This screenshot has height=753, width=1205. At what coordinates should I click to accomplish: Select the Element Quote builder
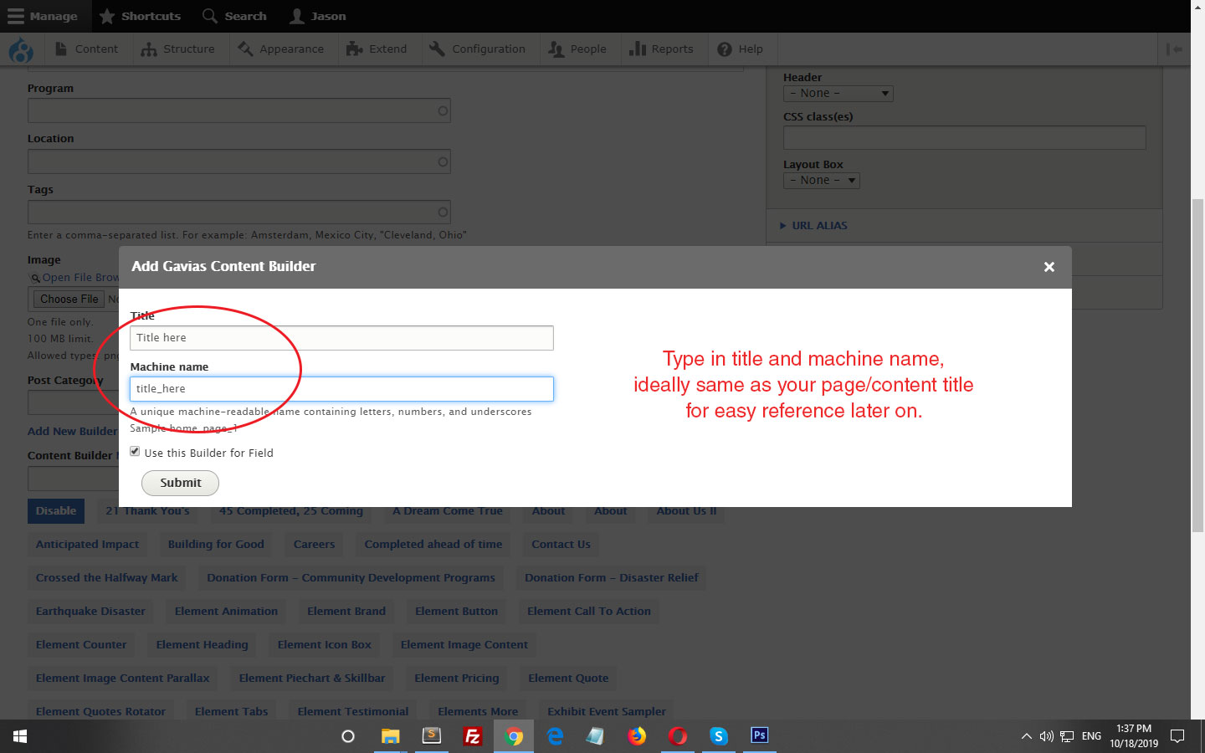point(568,679)
